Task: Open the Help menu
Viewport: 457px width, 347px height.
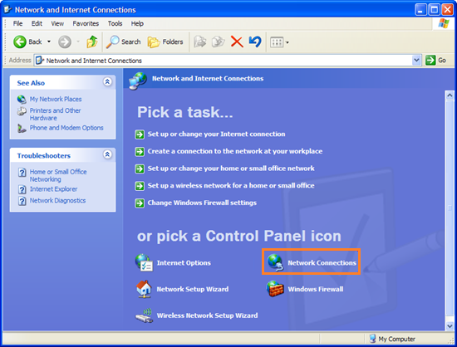Action: 137,23
